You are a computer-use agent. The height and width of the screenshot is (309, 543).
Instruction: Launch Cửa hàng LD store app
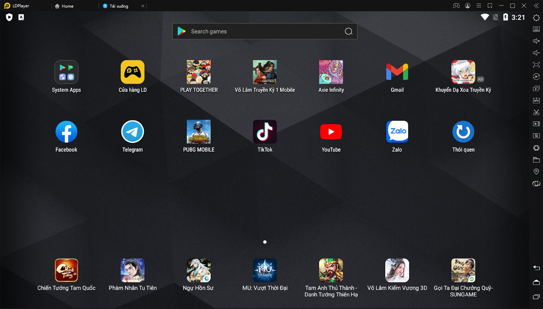pos(132,72)
